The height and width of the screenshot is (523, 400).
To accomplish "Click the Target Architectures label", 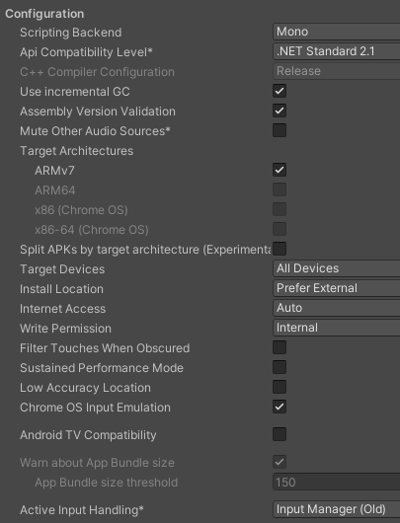I will tap(76, 151).
